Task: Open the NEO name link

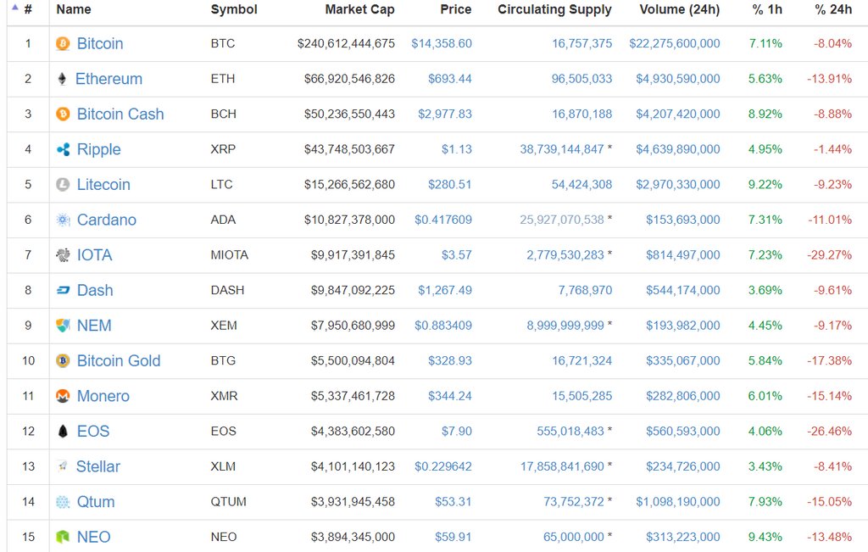Action: point(94,537)
